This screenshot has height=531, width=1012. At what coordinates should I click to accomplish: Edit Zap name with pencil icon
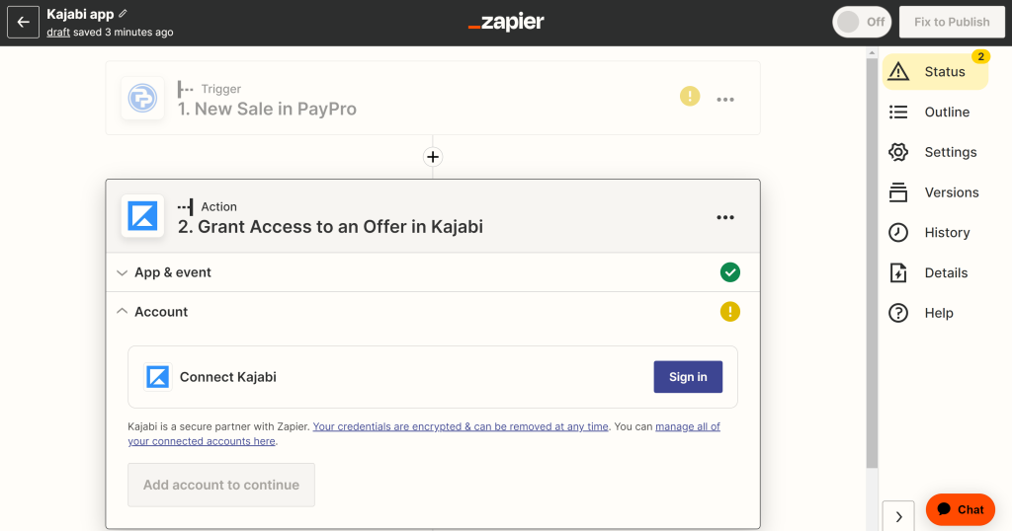pyautogui.click(x=124, y=14)
